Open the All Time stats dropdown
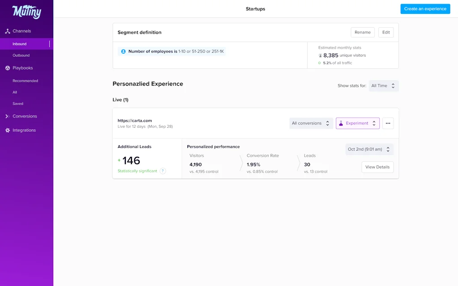 pyautogui.click(x=384, y=86)
